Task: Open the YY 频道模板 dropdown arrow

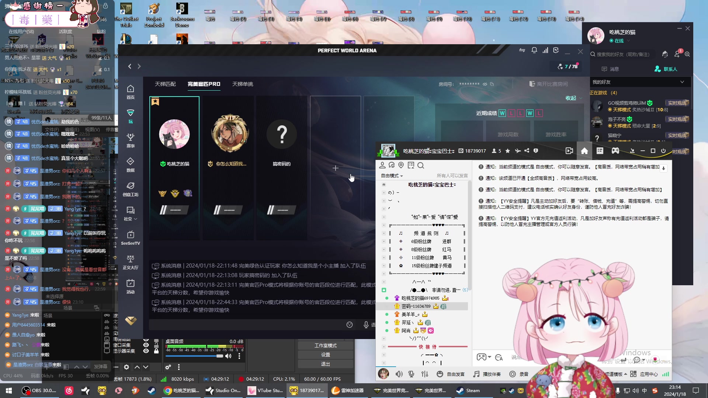Action: [x=625, y=374]
